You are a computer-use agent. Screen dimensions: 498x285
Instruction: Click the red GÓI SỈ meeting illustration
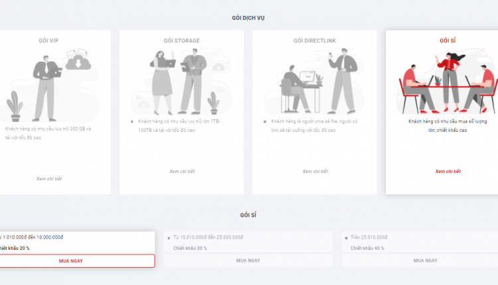point(447,81)
